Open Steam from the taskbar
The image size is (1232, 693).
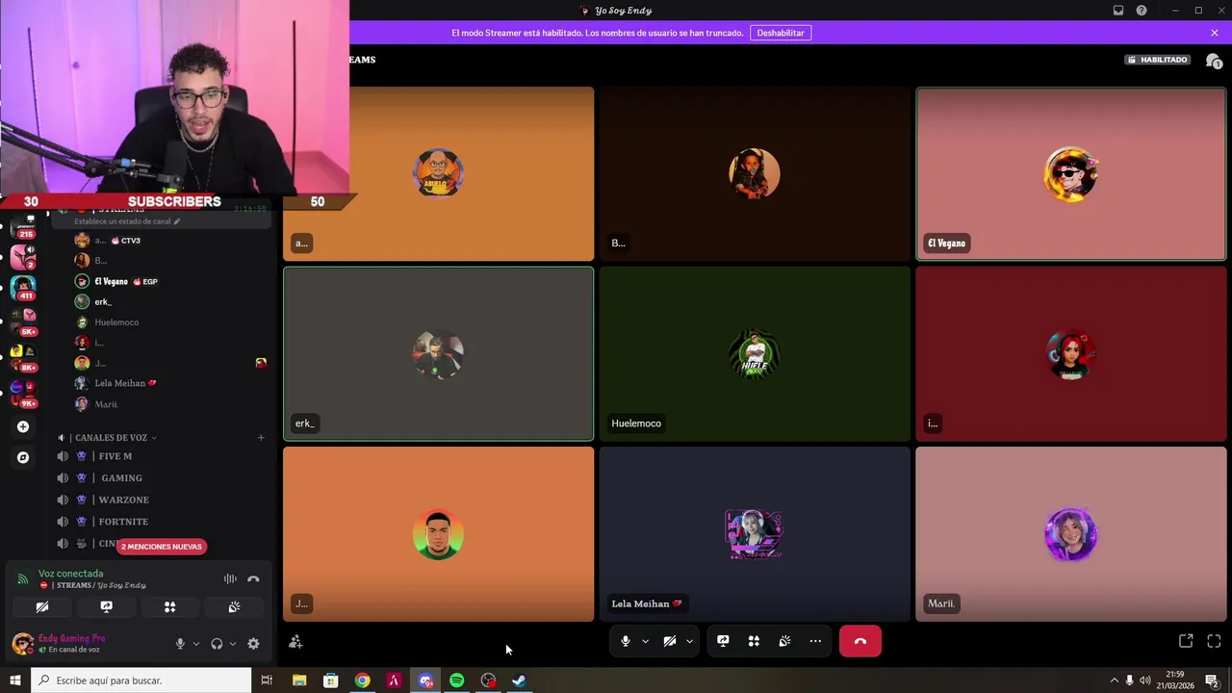(x=519, y=680)
